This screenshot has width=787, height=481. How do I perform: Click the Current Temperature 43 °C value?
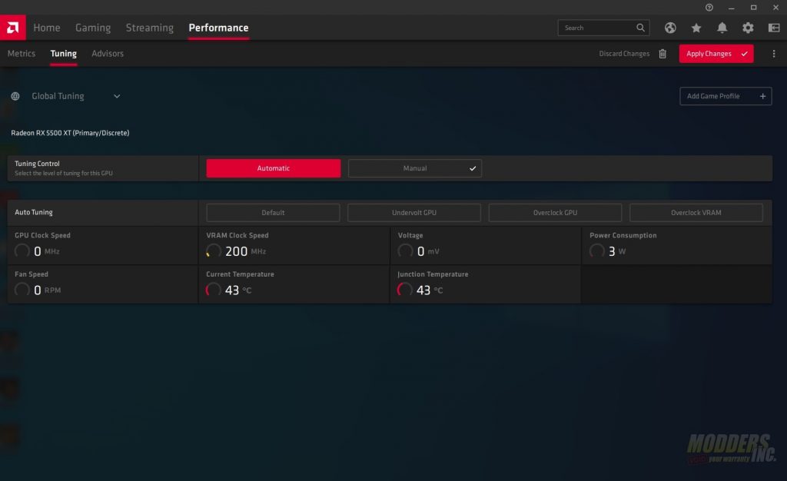[238, 290]
